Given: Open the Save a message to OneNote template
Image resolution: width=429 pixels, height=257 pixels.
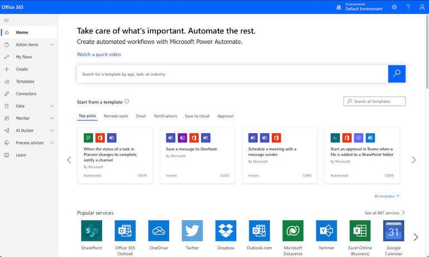Looking at the screenshot, I should 198,156.
